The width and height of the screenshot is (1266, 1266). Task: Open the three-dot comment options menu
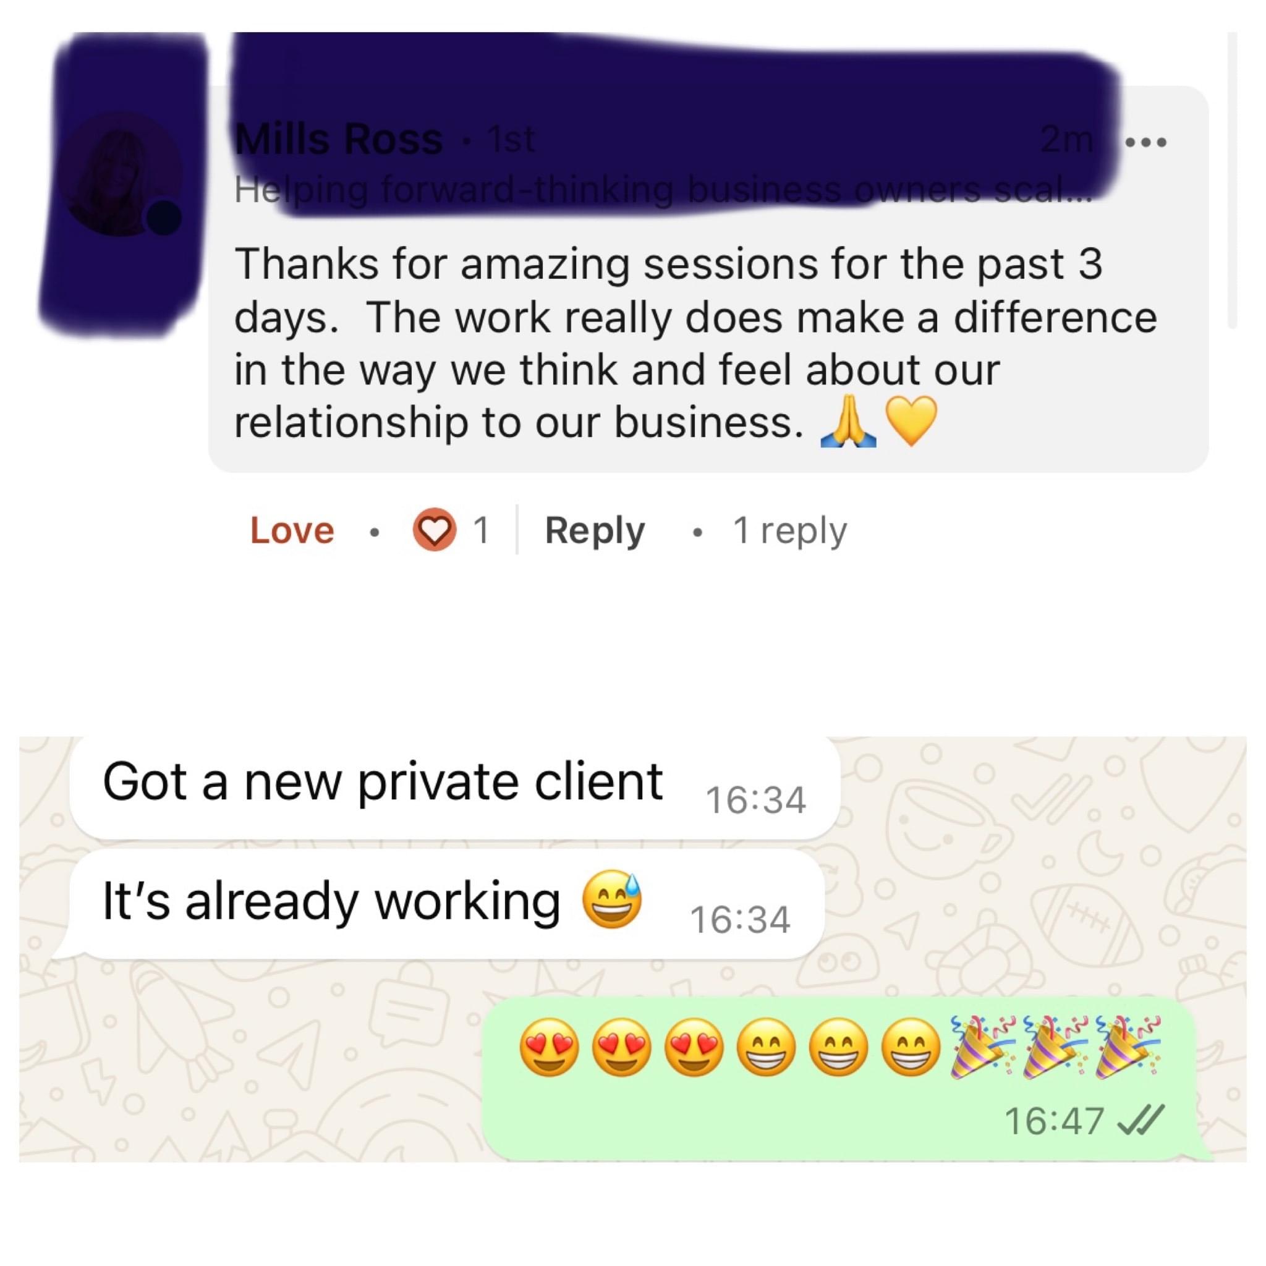(x=1146, y=142)
